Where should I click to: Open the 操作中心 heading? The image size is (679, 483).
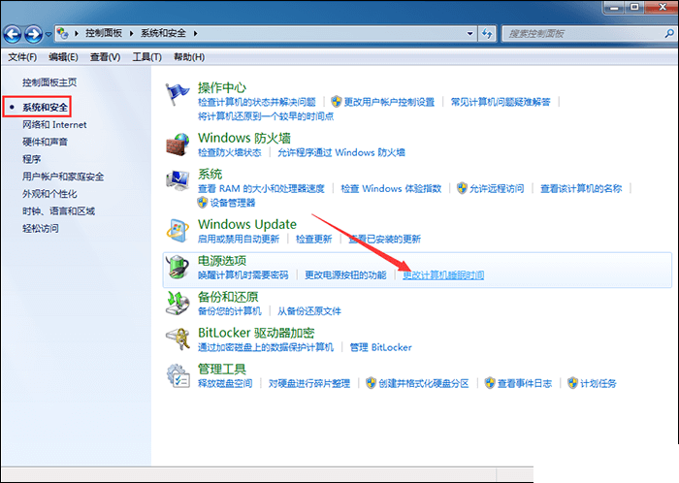click(222, 88)
